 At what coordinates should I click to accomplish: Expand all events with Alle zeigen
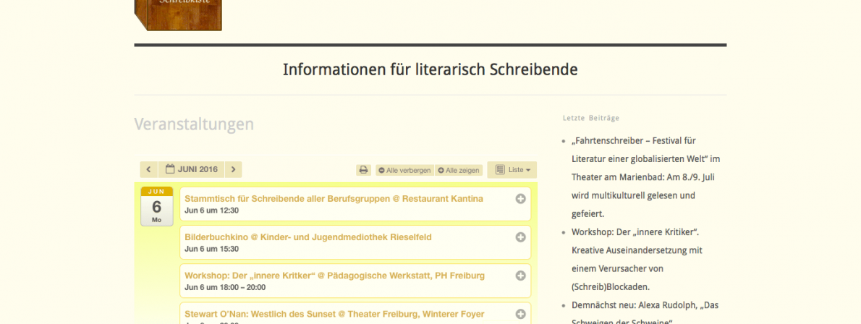pyautogui.click(x=459, y=171)
